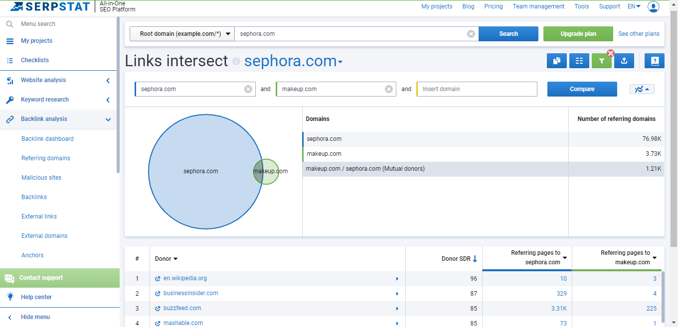The image size is (678, 327).
Task: Go to Anchors in the sidebar
Action: (x=32, y=255)
